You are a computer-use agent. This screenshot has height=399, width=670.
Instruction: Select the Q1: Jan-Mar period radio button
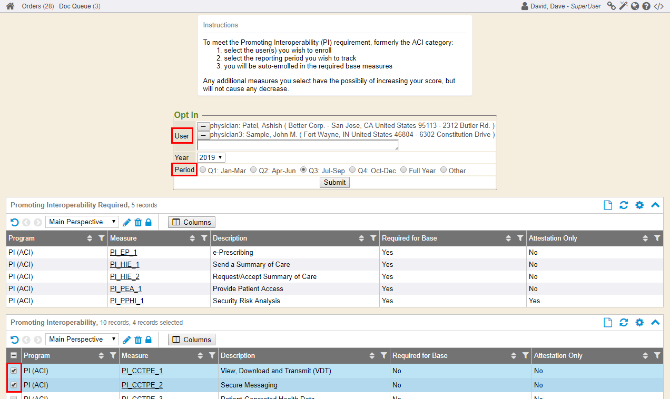click(202, 170)
